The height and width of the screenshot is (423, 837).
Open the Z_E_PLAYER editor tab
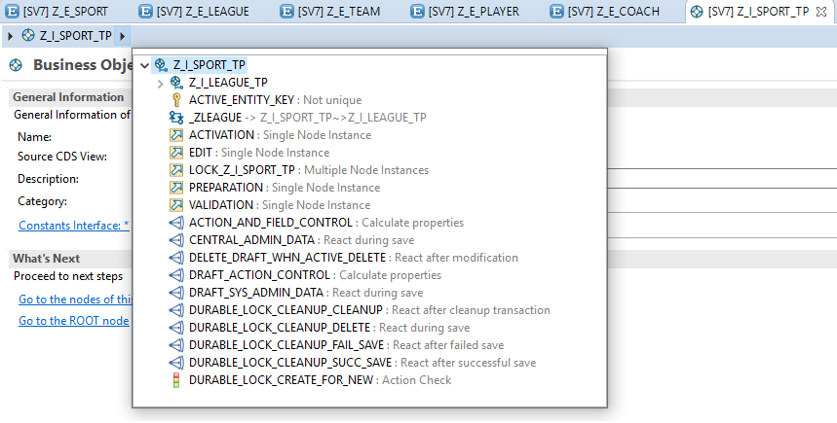[465, 12]
